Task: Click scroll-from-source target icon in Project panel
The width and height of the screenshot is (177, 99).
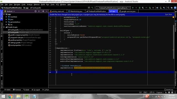Action: point(35,11)
